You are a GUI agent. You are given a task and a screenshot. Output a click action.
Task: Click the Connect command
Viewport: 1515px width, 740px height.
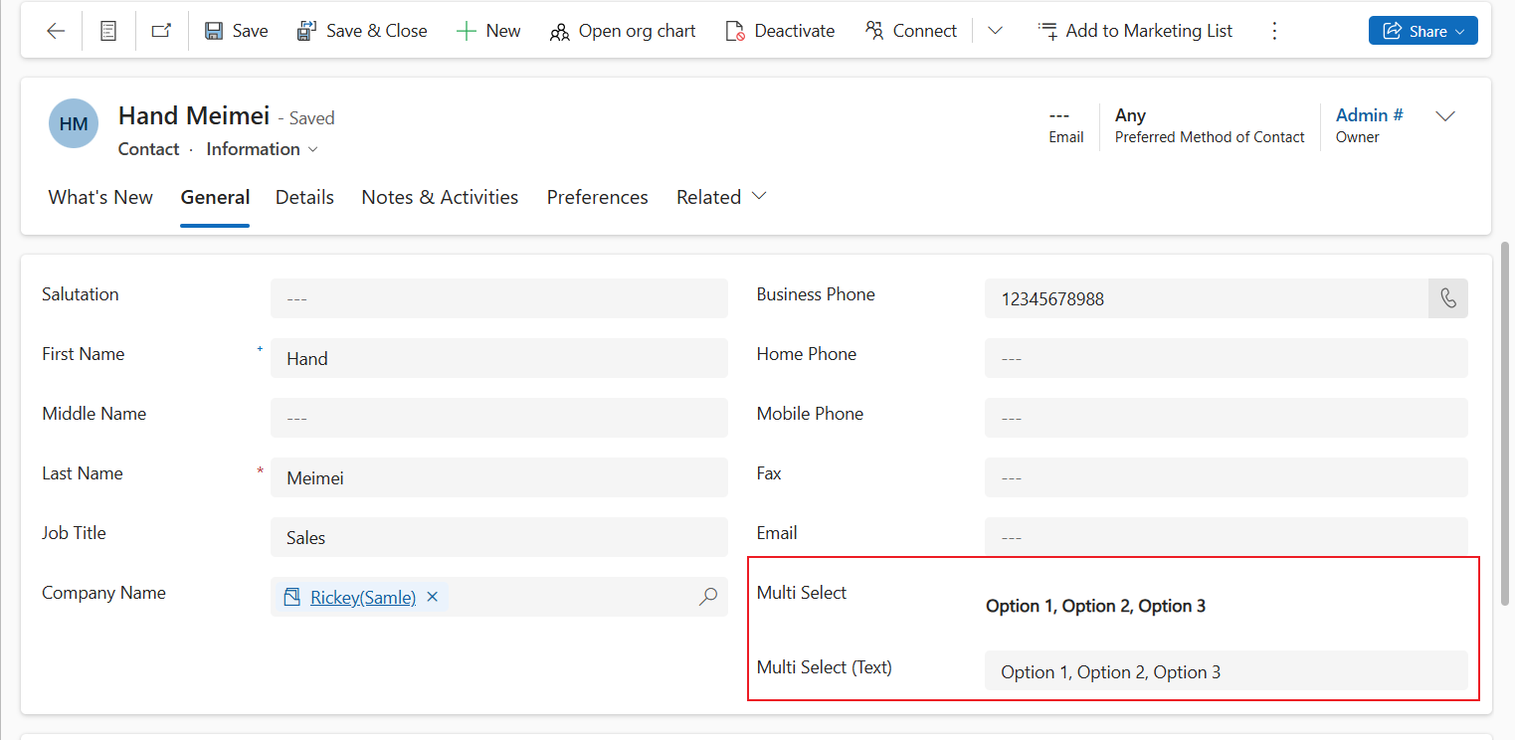pos(911,31)
